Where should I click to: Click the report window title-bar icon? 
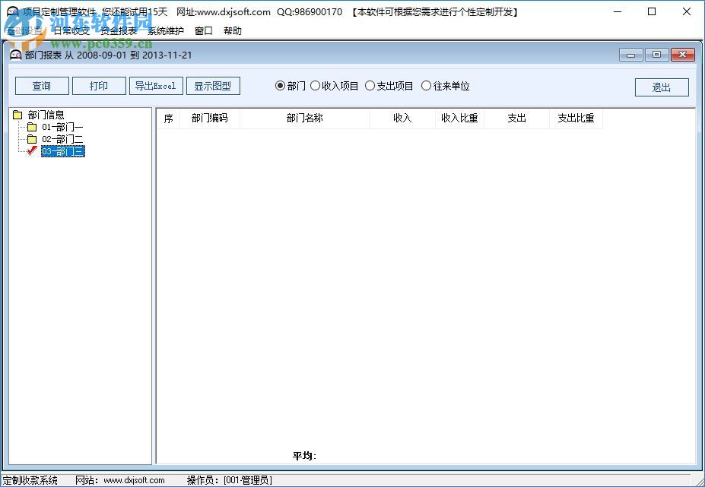[x=16, y=55]
